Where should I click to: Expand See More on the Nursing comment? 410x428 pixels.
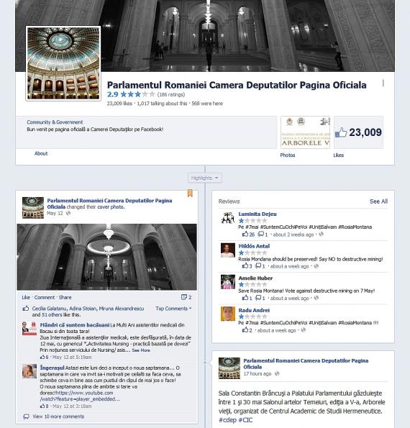(141, 350)
